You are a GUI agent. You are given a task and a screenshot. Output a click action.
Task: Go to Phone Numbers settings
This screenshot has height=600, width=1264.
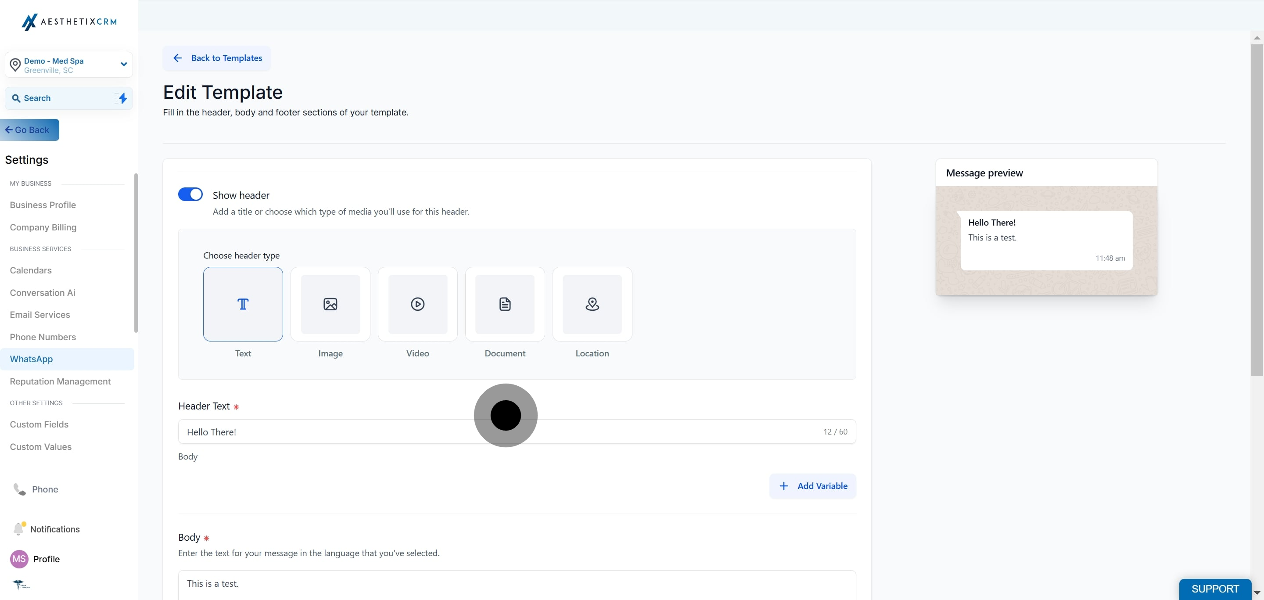tap(43, 337)
